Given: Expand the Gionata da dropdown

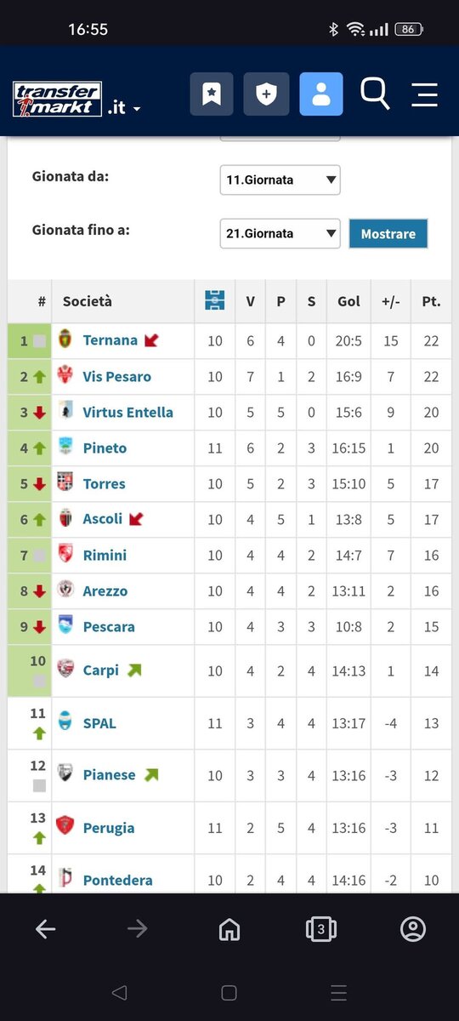Looking at the screenshot, I should [280, 180].
